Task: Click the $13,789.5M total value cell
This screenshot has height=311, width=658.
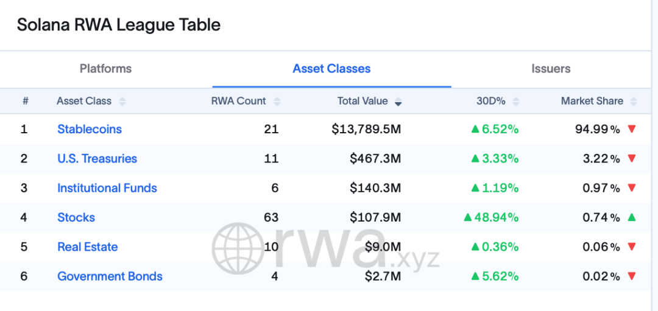Action: (366, 129)
